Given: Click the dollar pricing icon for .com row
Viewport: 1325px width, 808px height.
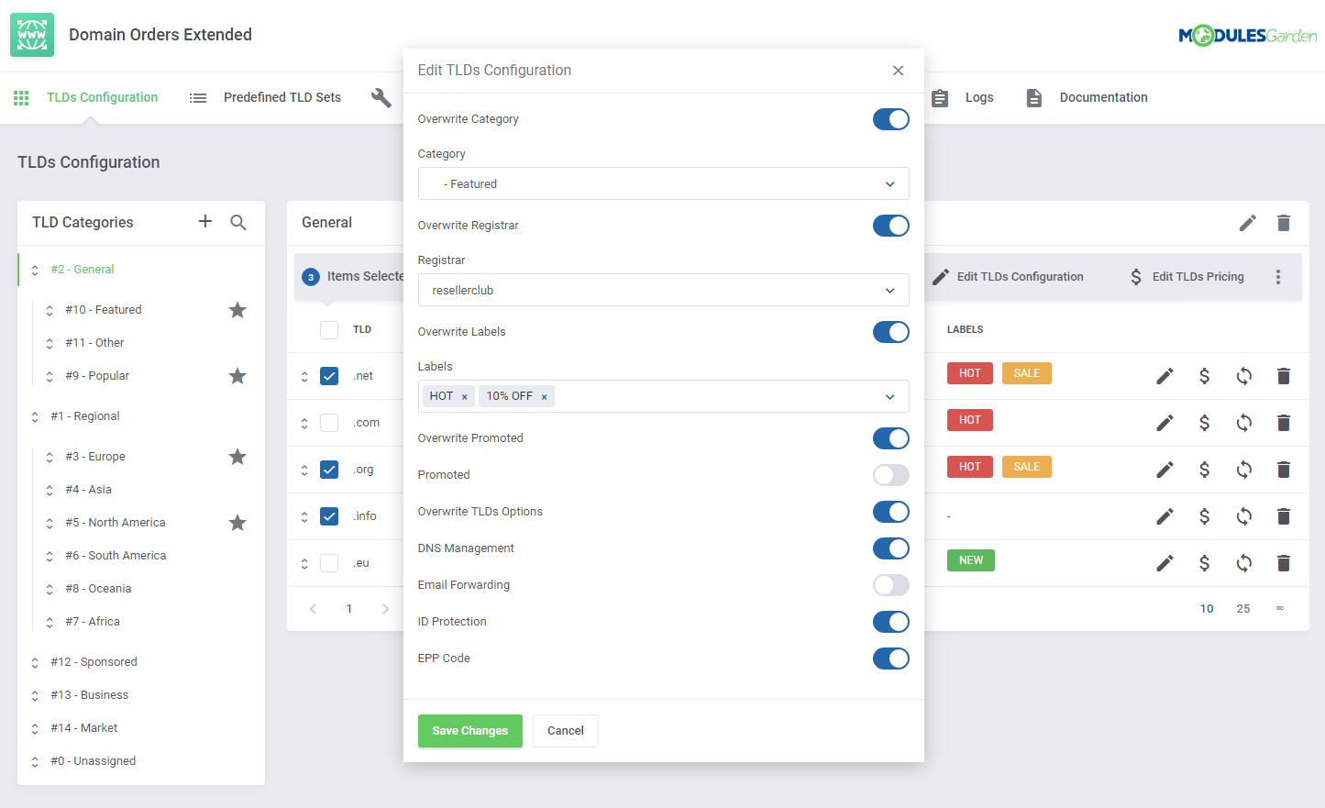Looking at the screenshot, I should (x=1204, y=423).
